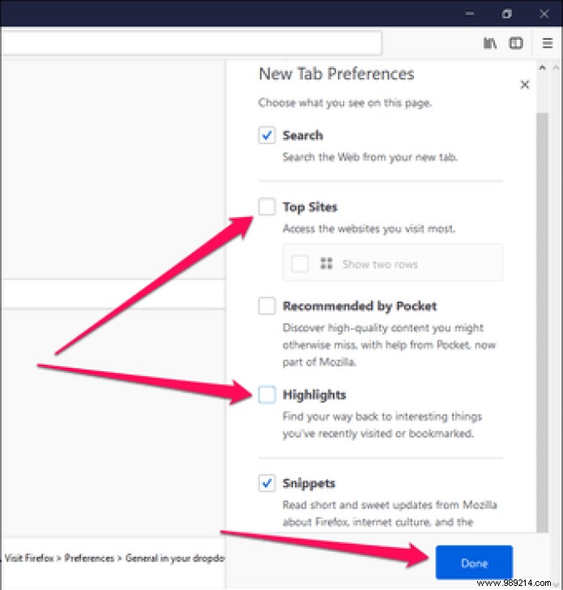Screen dimensions: 563x590
Task: Check the Highlights checkbox
Action: [x=267, y=395]
